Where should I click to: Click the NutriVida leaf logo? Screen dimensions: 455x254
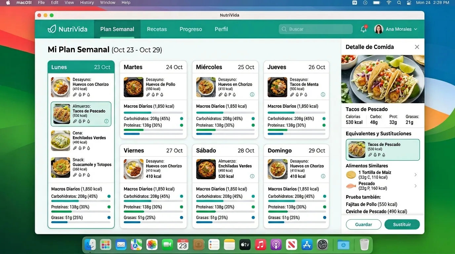pos(52,29)
